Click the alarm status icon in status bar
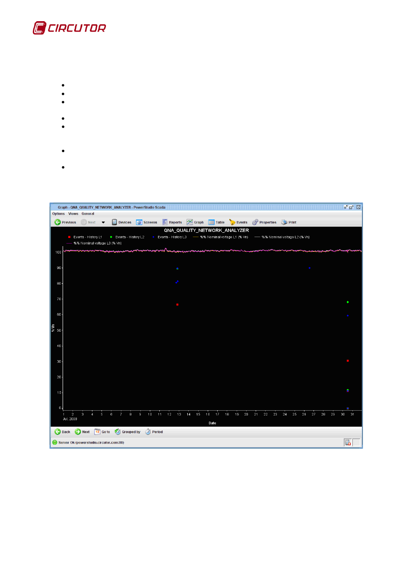 pos(348,442)
